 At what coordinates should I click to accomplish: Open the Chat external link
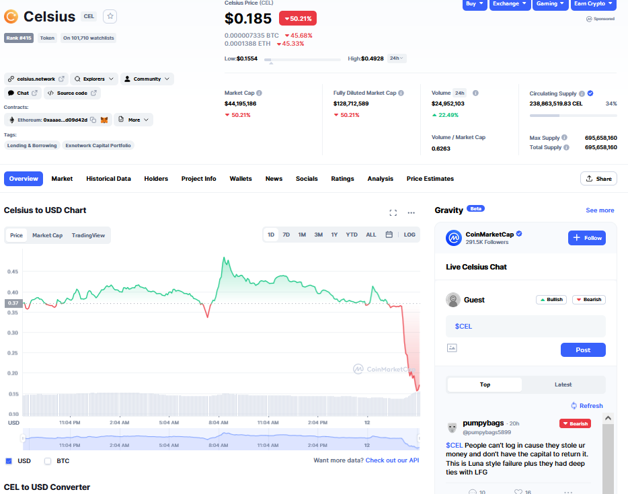[23, 93]
